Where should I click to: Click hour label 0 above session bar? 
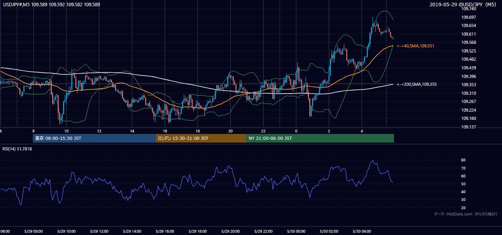296,131
